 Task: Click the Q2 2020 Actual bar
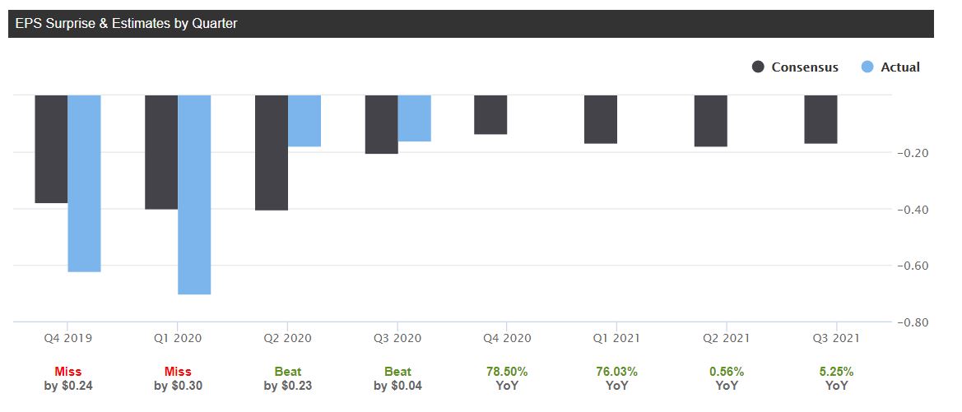(x=304, y=121)
